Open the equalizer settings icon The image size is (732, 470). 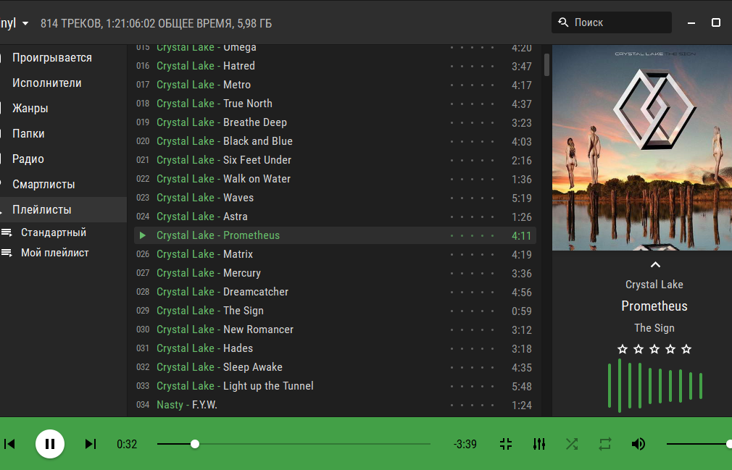pos(539,444)
